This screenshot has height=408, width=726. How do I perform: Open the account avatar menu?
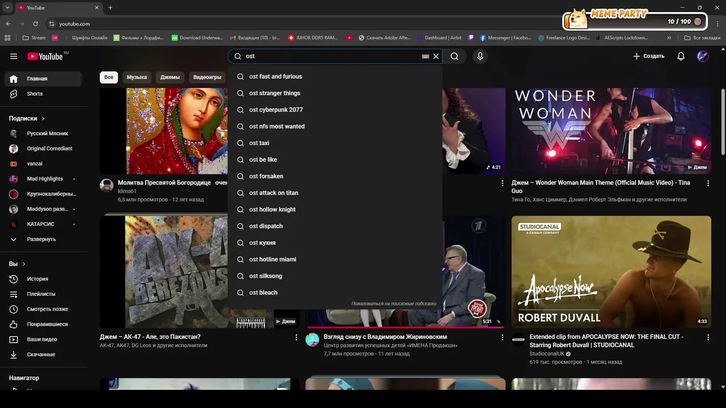click(703, 56)
